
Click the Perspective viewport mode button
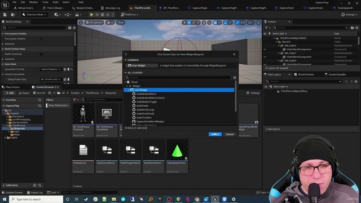tap(94, 23)
